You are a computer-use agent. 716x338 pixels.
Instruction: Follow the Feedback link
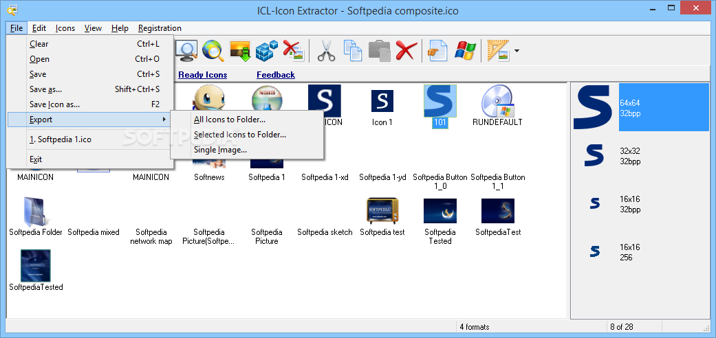(276, 75)
